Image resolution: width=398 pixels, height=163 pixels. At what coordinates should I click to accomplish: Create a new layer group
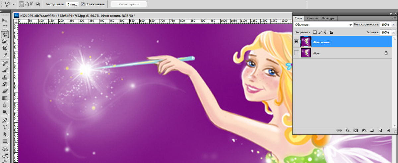372,131
